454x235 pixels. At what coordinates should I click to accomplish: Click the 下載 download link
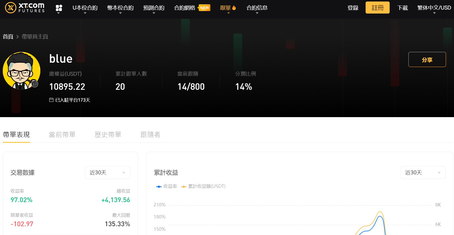point(402,8)
